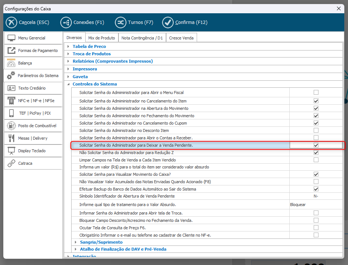This screenshot has width=348, height=265.
Task: Open Conexões (F1) connections icon
Action: [x=66, y=22]
